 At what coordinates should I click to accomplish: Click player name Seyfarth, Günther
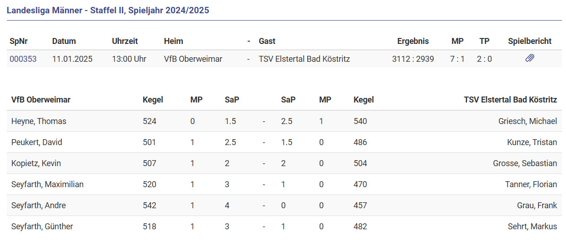[x=42, y=227]
